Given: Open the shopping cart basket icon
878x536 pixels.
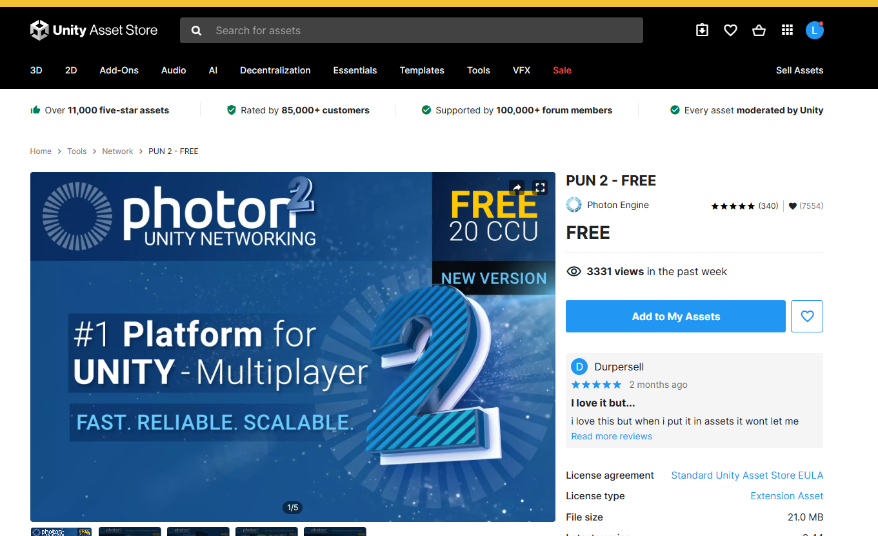Looking at the screenshot, I should point(759,30).
